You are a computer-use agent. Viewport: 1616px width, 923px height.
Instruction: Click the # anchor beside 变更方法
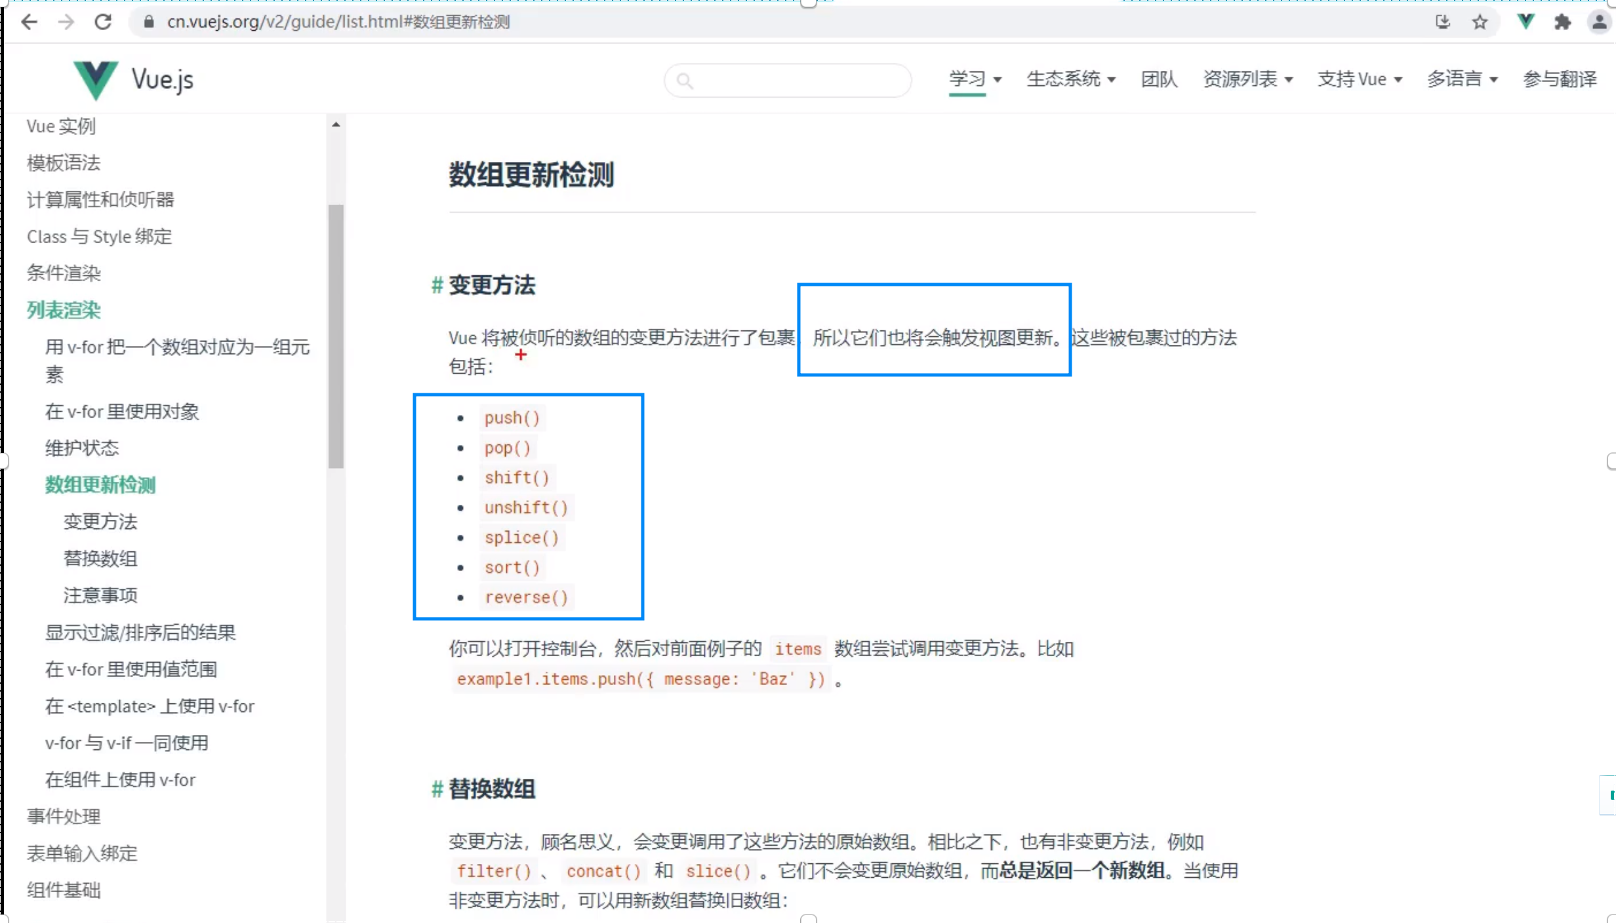pyautogui.click(x=437, y=285)
